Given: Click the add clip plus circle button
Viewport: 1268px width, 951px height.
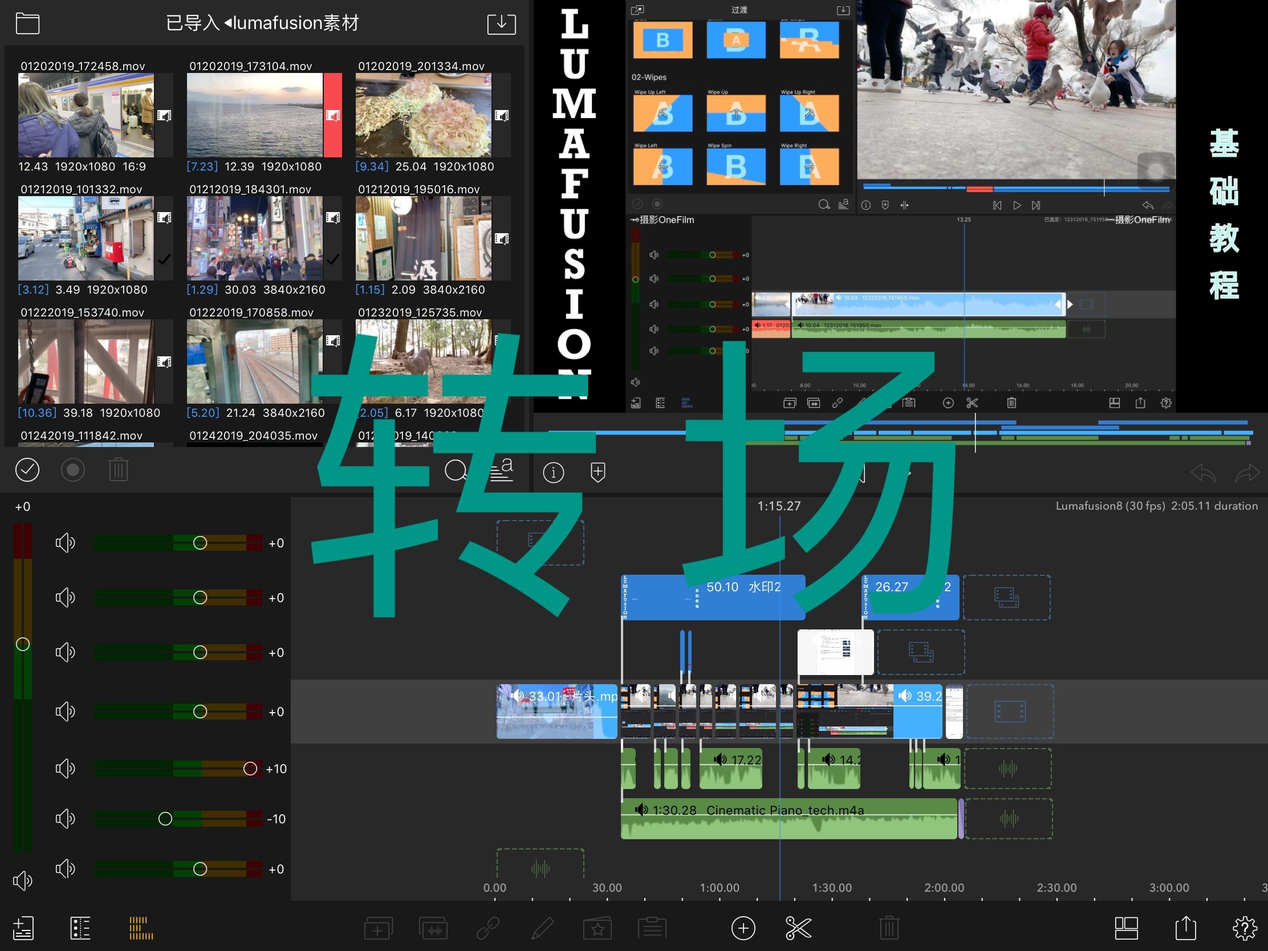Looking at the screenshot, I should [743, 928].
